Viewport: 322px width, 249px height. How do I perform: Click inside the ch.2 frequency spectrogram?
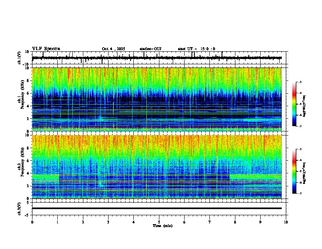click(x=157, y=167)
